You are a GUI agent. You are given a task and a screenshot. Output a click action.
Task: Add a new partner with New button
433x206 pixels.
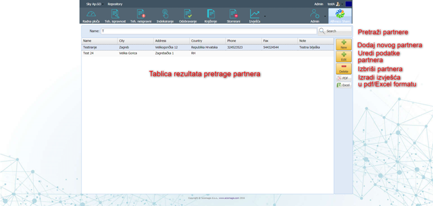click(x=344, y=44)
